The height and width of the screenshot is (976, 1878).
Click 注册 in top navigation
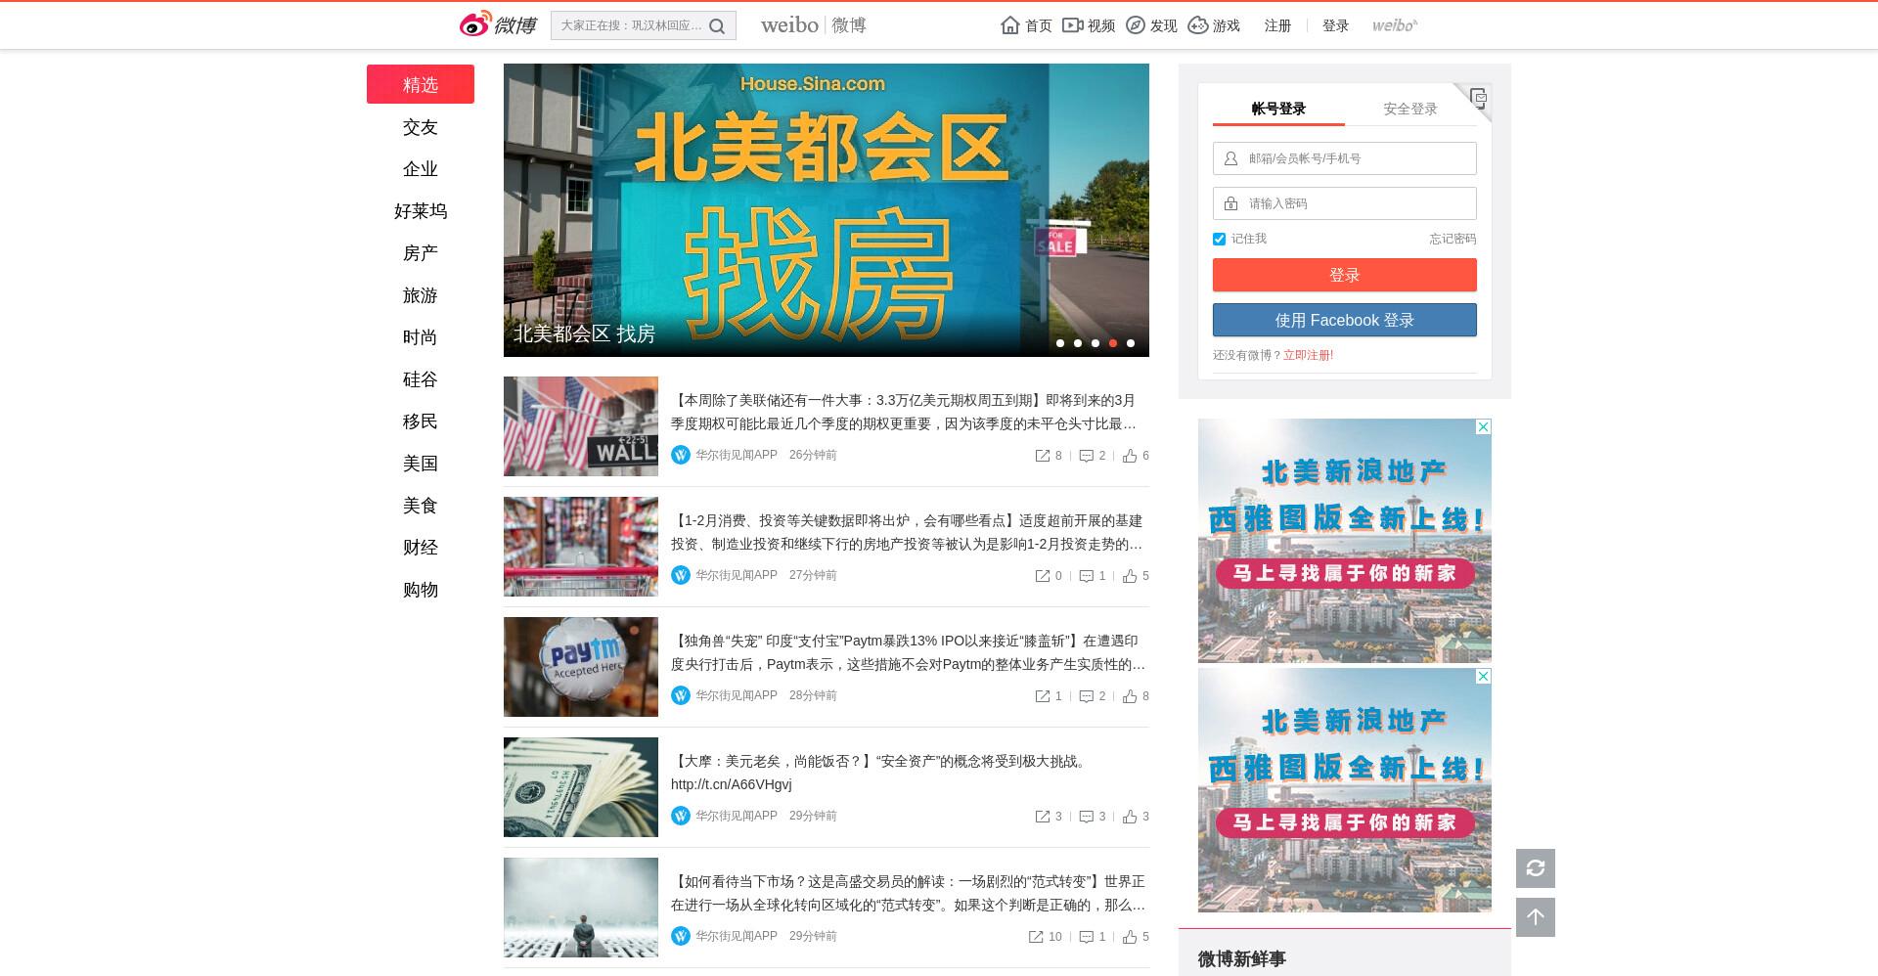(x=1277, y=25)
